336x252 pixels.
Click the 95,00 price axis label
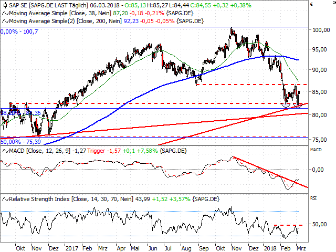319,49
